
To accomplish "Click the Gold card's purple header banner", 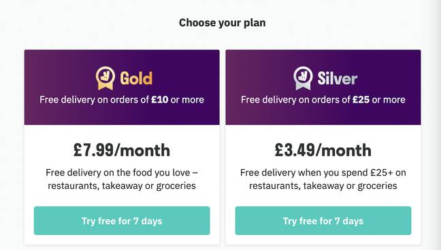I will (122, 88).
